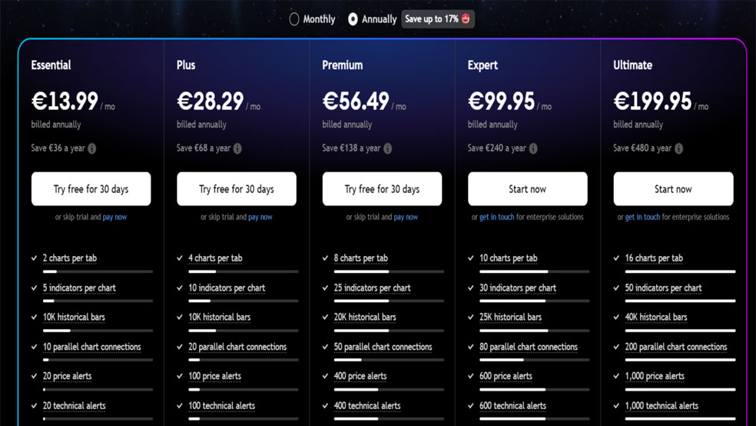Click the progress bar under 10K historical bars in Essential

click(x=98, y=331)
